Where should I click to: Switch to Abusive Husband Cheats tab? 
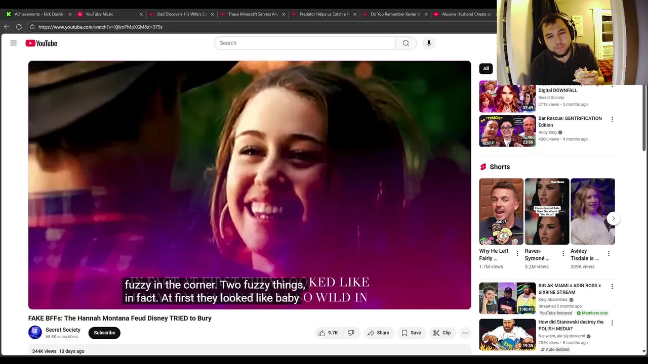coord(464,14)
